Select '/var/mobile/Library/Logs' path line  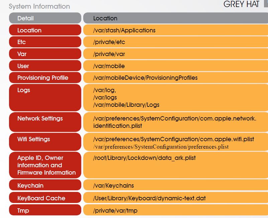[x=126, y=105]
